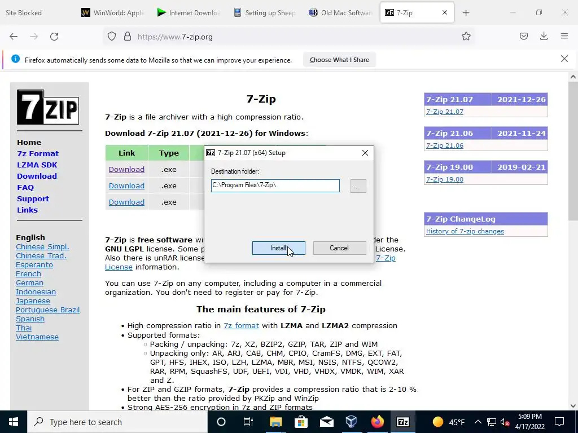578x433 pixels.
Task: Switch to the WinWorld: Apple tab
Action: 113,13
